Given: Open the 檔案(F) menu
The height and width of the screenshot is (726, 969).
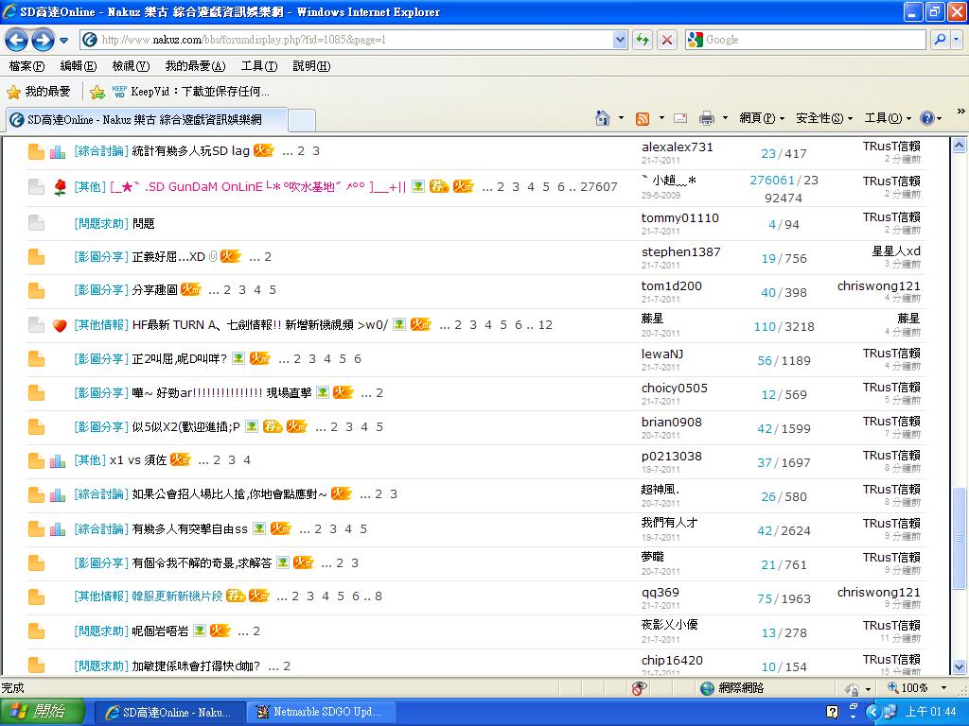Looking at the screenshot, I should click(x=27, y=66).
